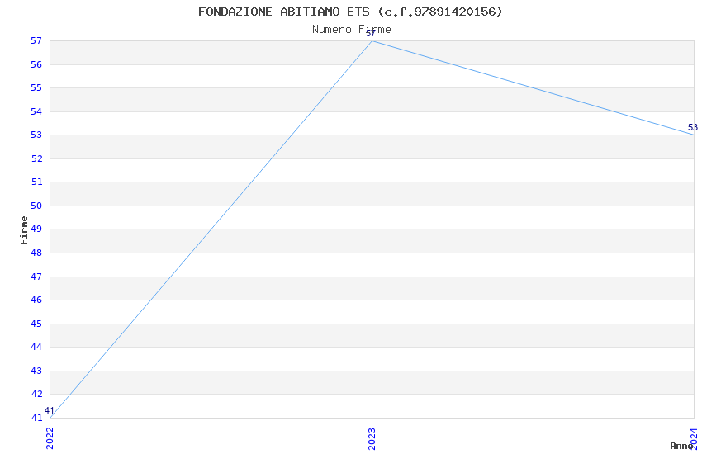
Task: Click the y-axis tick label 46
Action: [x=36, y=300]
